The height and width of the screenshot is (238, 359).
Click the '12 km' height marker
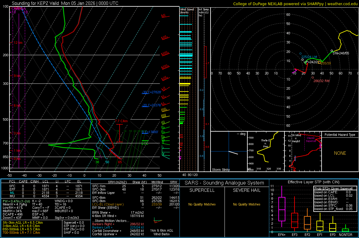click(18, 43)
